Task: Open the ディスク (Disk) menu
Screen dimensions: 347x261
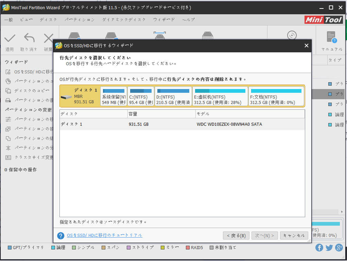Action: coord(48,20)
